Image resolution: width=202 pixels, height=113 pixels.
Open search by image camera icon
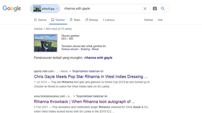pyautogui.click(x=155, y=8)
